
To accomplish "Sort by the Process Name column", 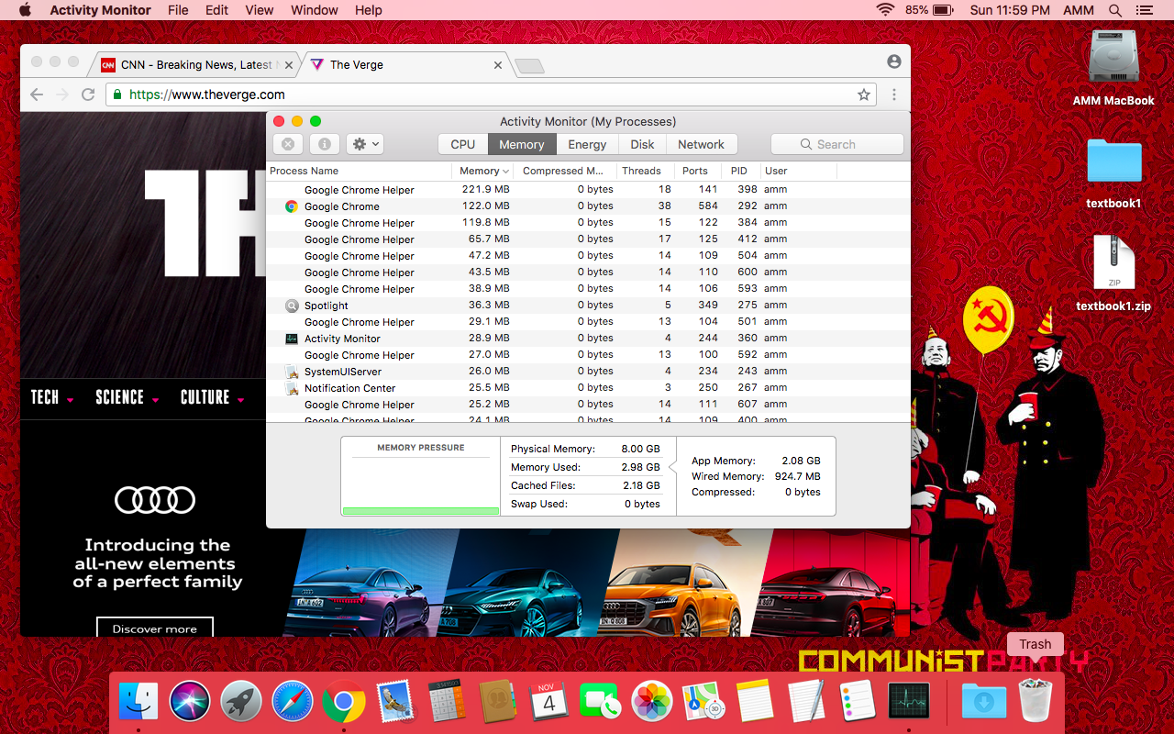I will (359, 171).
